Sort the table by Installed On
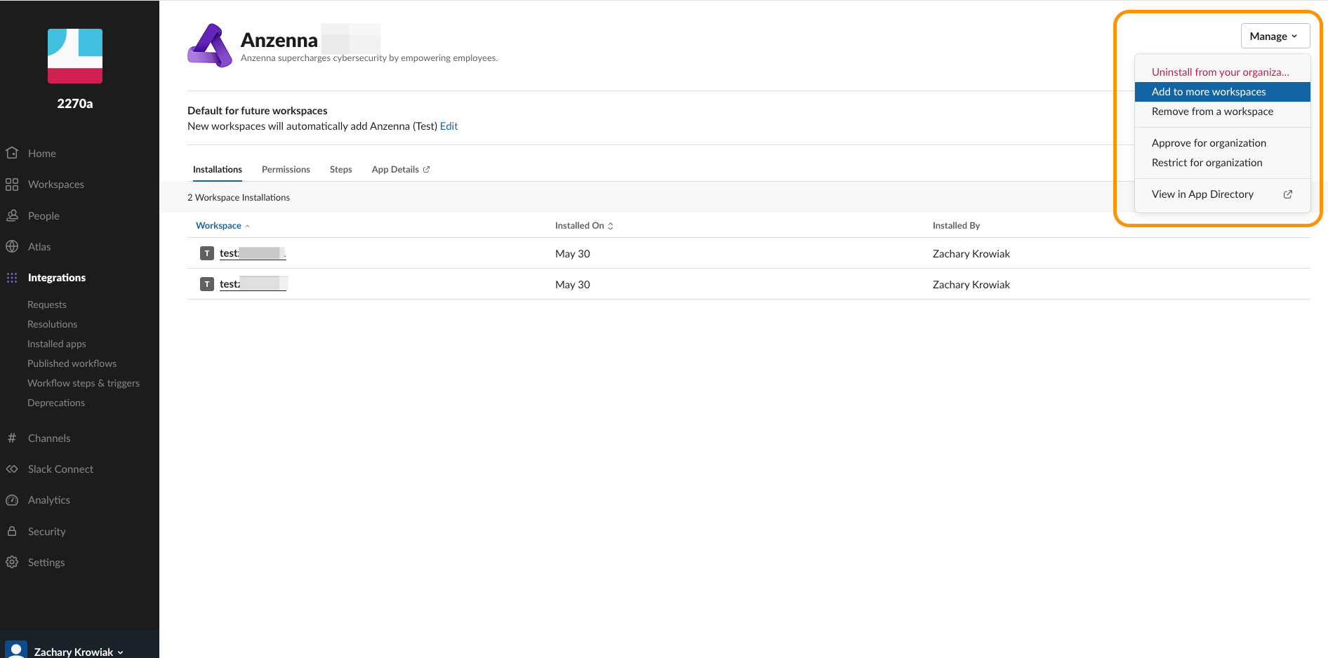Image resolution: width=1328 pixels, height=658 pixels. pos(584,226)
